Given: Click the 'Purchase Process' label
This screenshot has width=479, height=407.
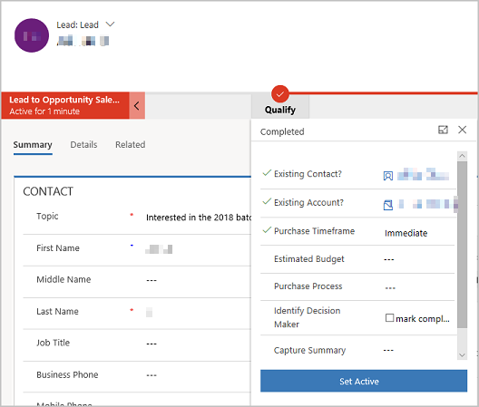Looking at the screenshot, I should [x=308, y=286].
